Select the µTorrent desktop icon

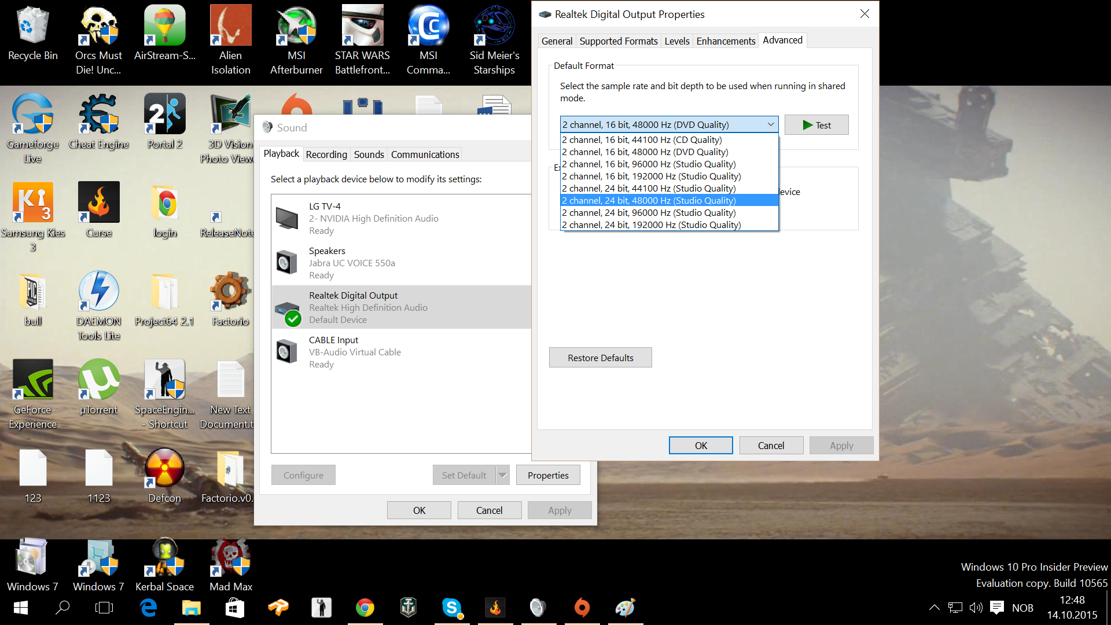99,387
